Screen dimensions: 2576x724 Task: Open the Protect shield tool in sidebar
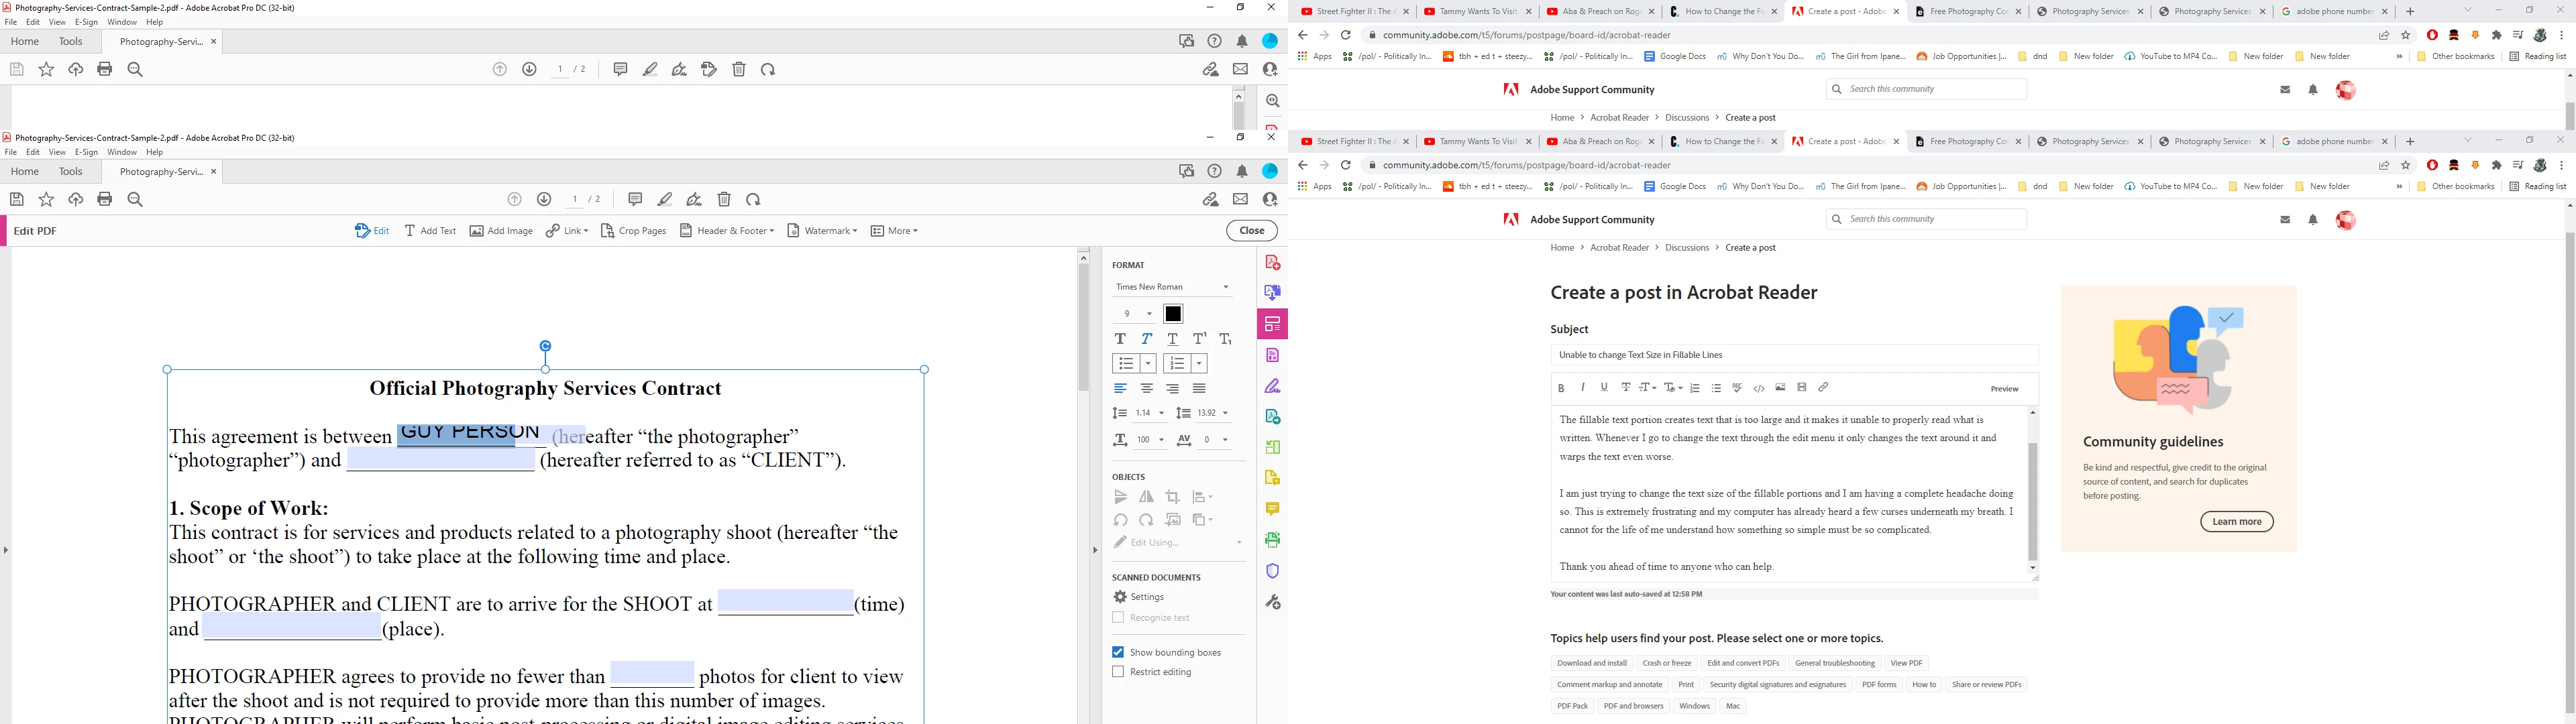[x=1272, y=571]
